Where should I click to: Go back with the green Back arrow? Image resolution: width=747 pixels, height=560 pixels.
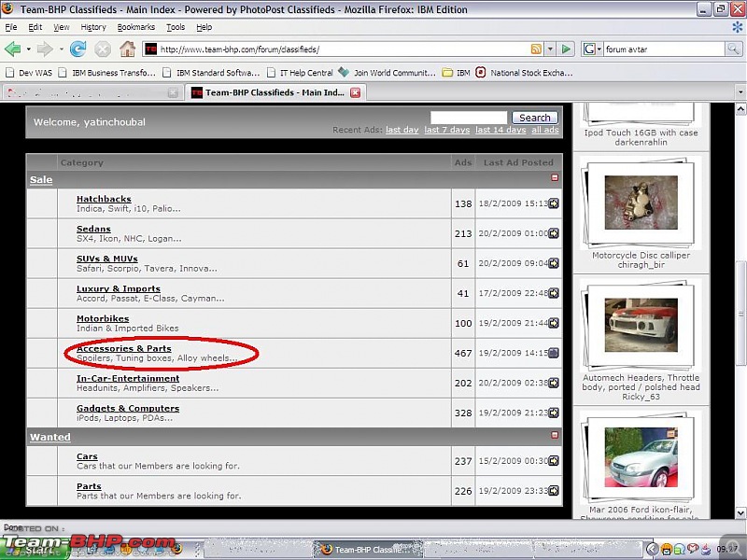12,49
